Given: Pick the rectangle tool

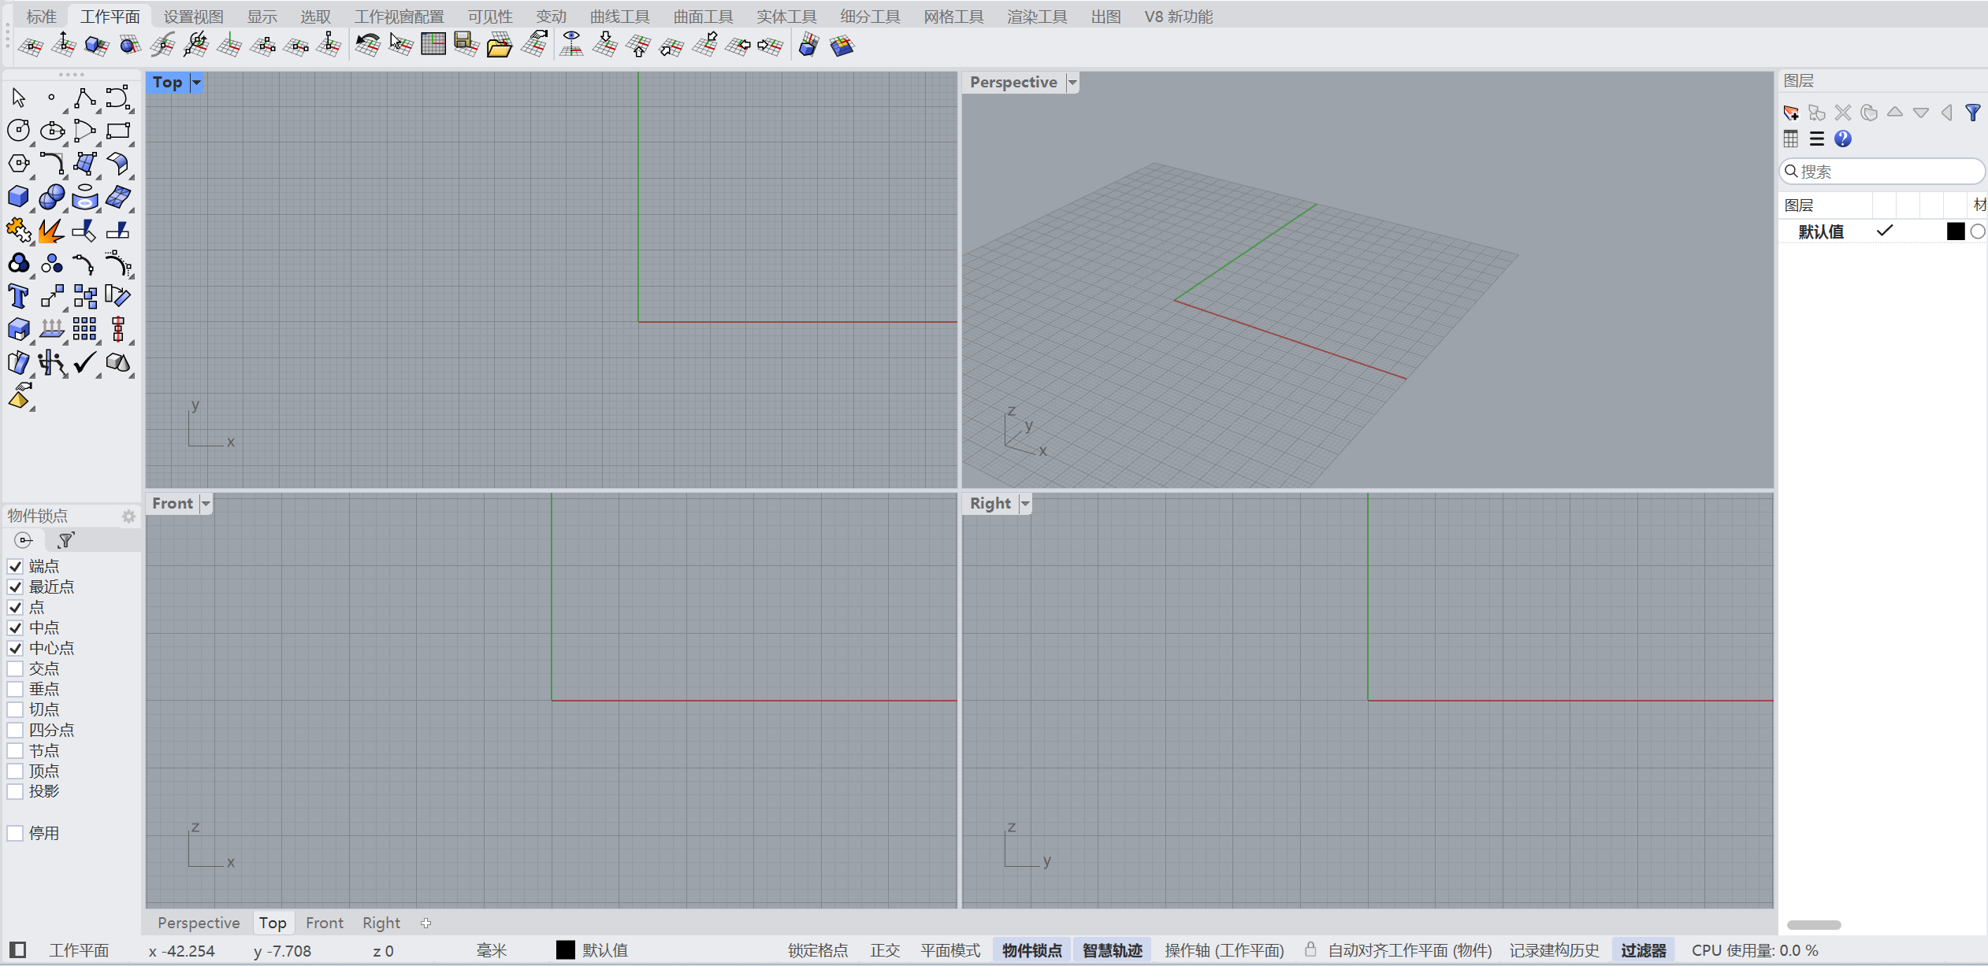Looking at the screenshot, I should tap(118, 131).
